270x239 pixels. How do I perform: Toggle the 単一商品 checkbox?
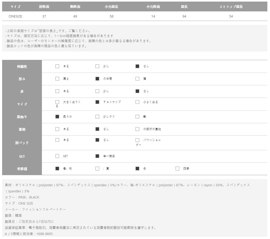click(x=97, y=156)
